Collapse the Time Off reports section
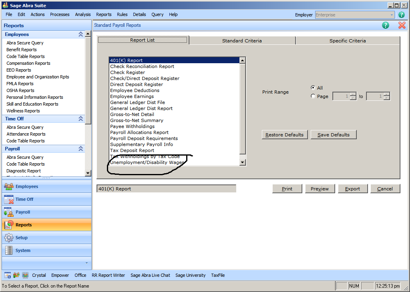 pyautogui.click(x=80, y=118)
